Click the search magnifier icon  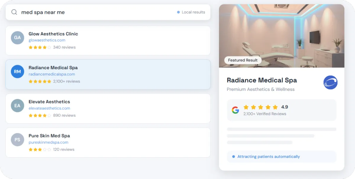point(14,12)
